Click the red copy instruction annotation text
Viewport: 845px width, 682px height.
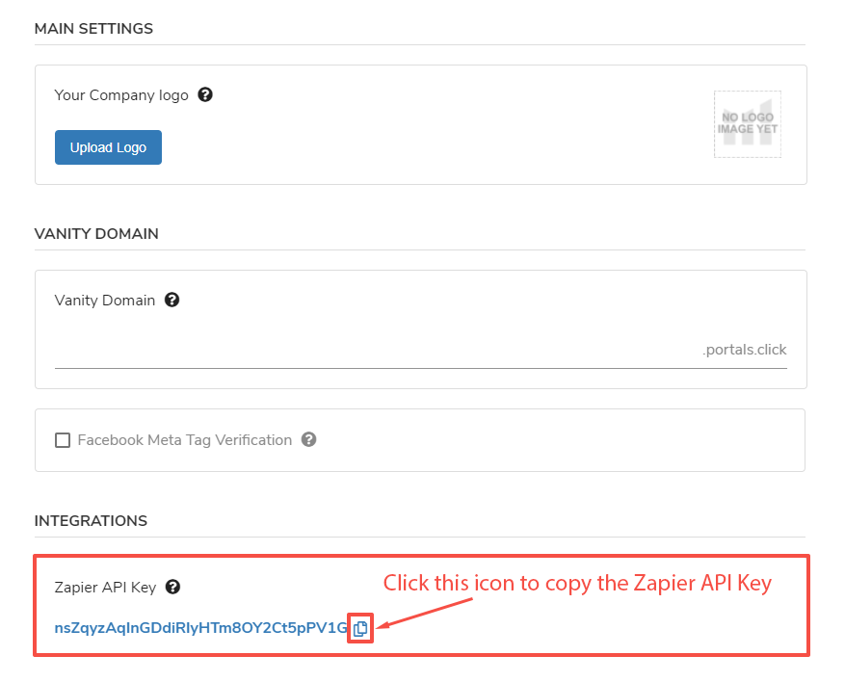(577, 583)
